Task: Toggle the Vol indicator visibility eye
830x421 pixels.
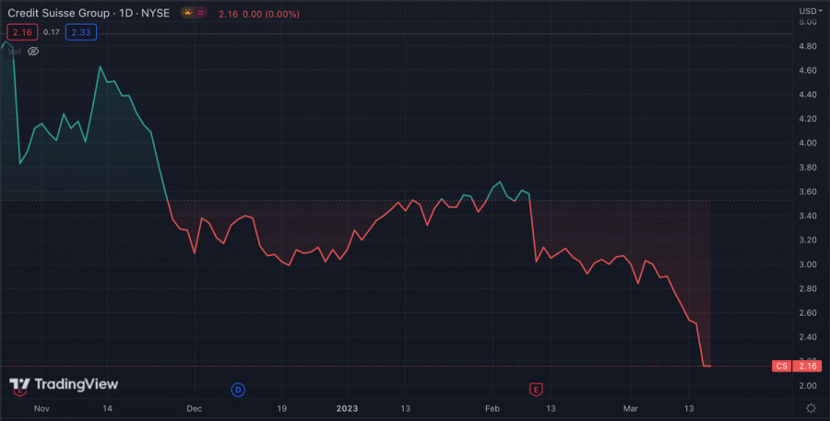Action: click(33, 52)
